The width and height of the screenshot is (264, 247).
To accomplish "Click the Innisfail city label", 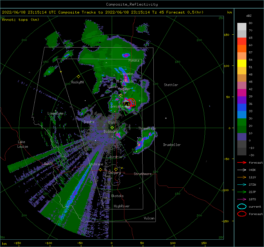I will [119, 106].
